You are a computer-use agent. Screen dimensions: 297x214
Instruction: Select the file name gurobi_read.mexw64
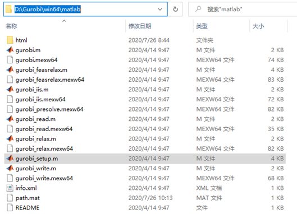pyautogui.click(x=44, y=129)
